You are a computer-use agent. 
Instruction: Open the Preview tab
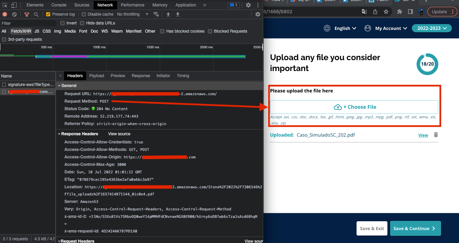(x=118, y=76)
